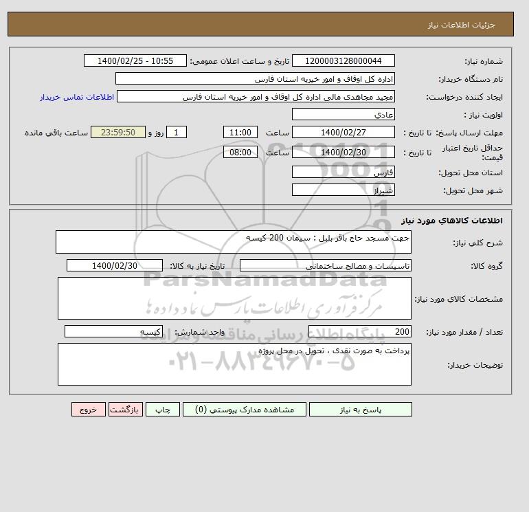The image size is (529, 512).
Task: Click the نام دستگاه خریدار label
Action: tap(471, 79)
